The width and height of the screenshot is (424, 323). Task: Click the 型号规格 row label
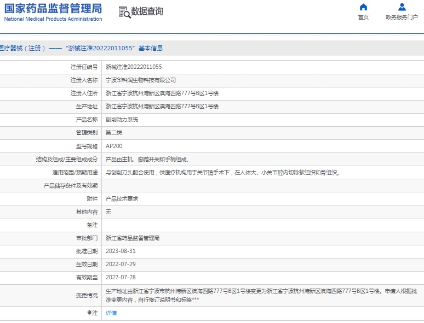click(x=87, y=146)
